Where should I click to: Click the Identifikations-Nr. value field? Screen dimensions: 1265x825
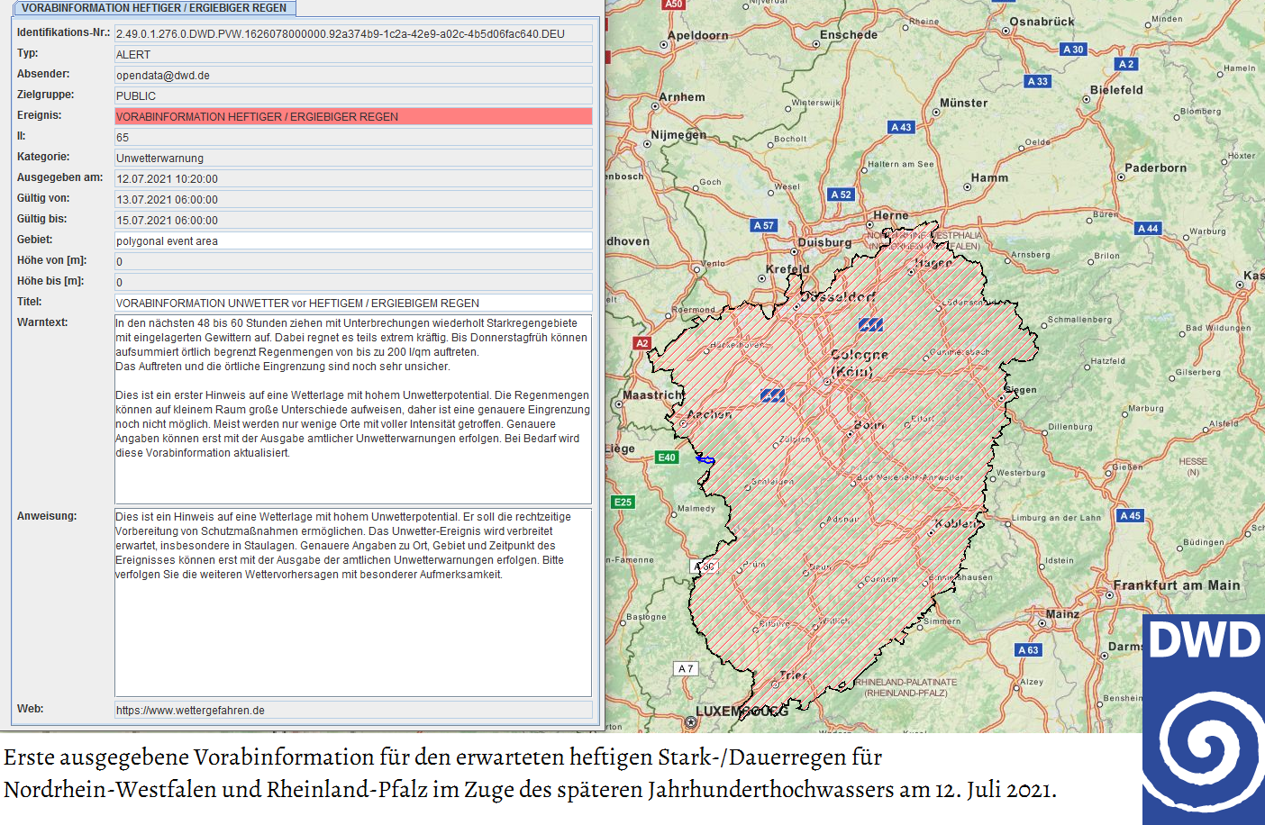[x=353, y=33]
